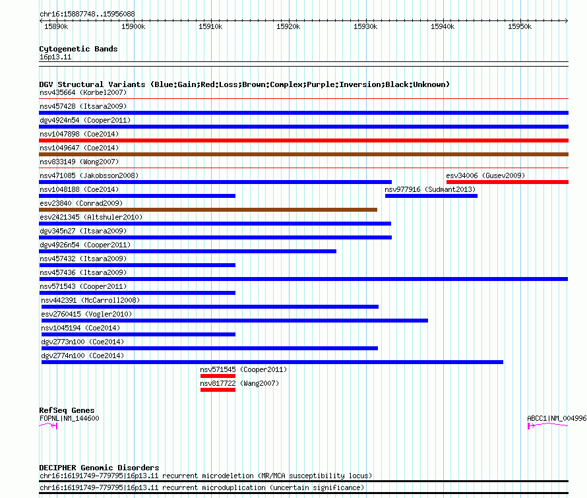Screen dimensions: 587x498
Task: Open the 16p13.11 recurrent microduplication entry
Action: point(202,488)
